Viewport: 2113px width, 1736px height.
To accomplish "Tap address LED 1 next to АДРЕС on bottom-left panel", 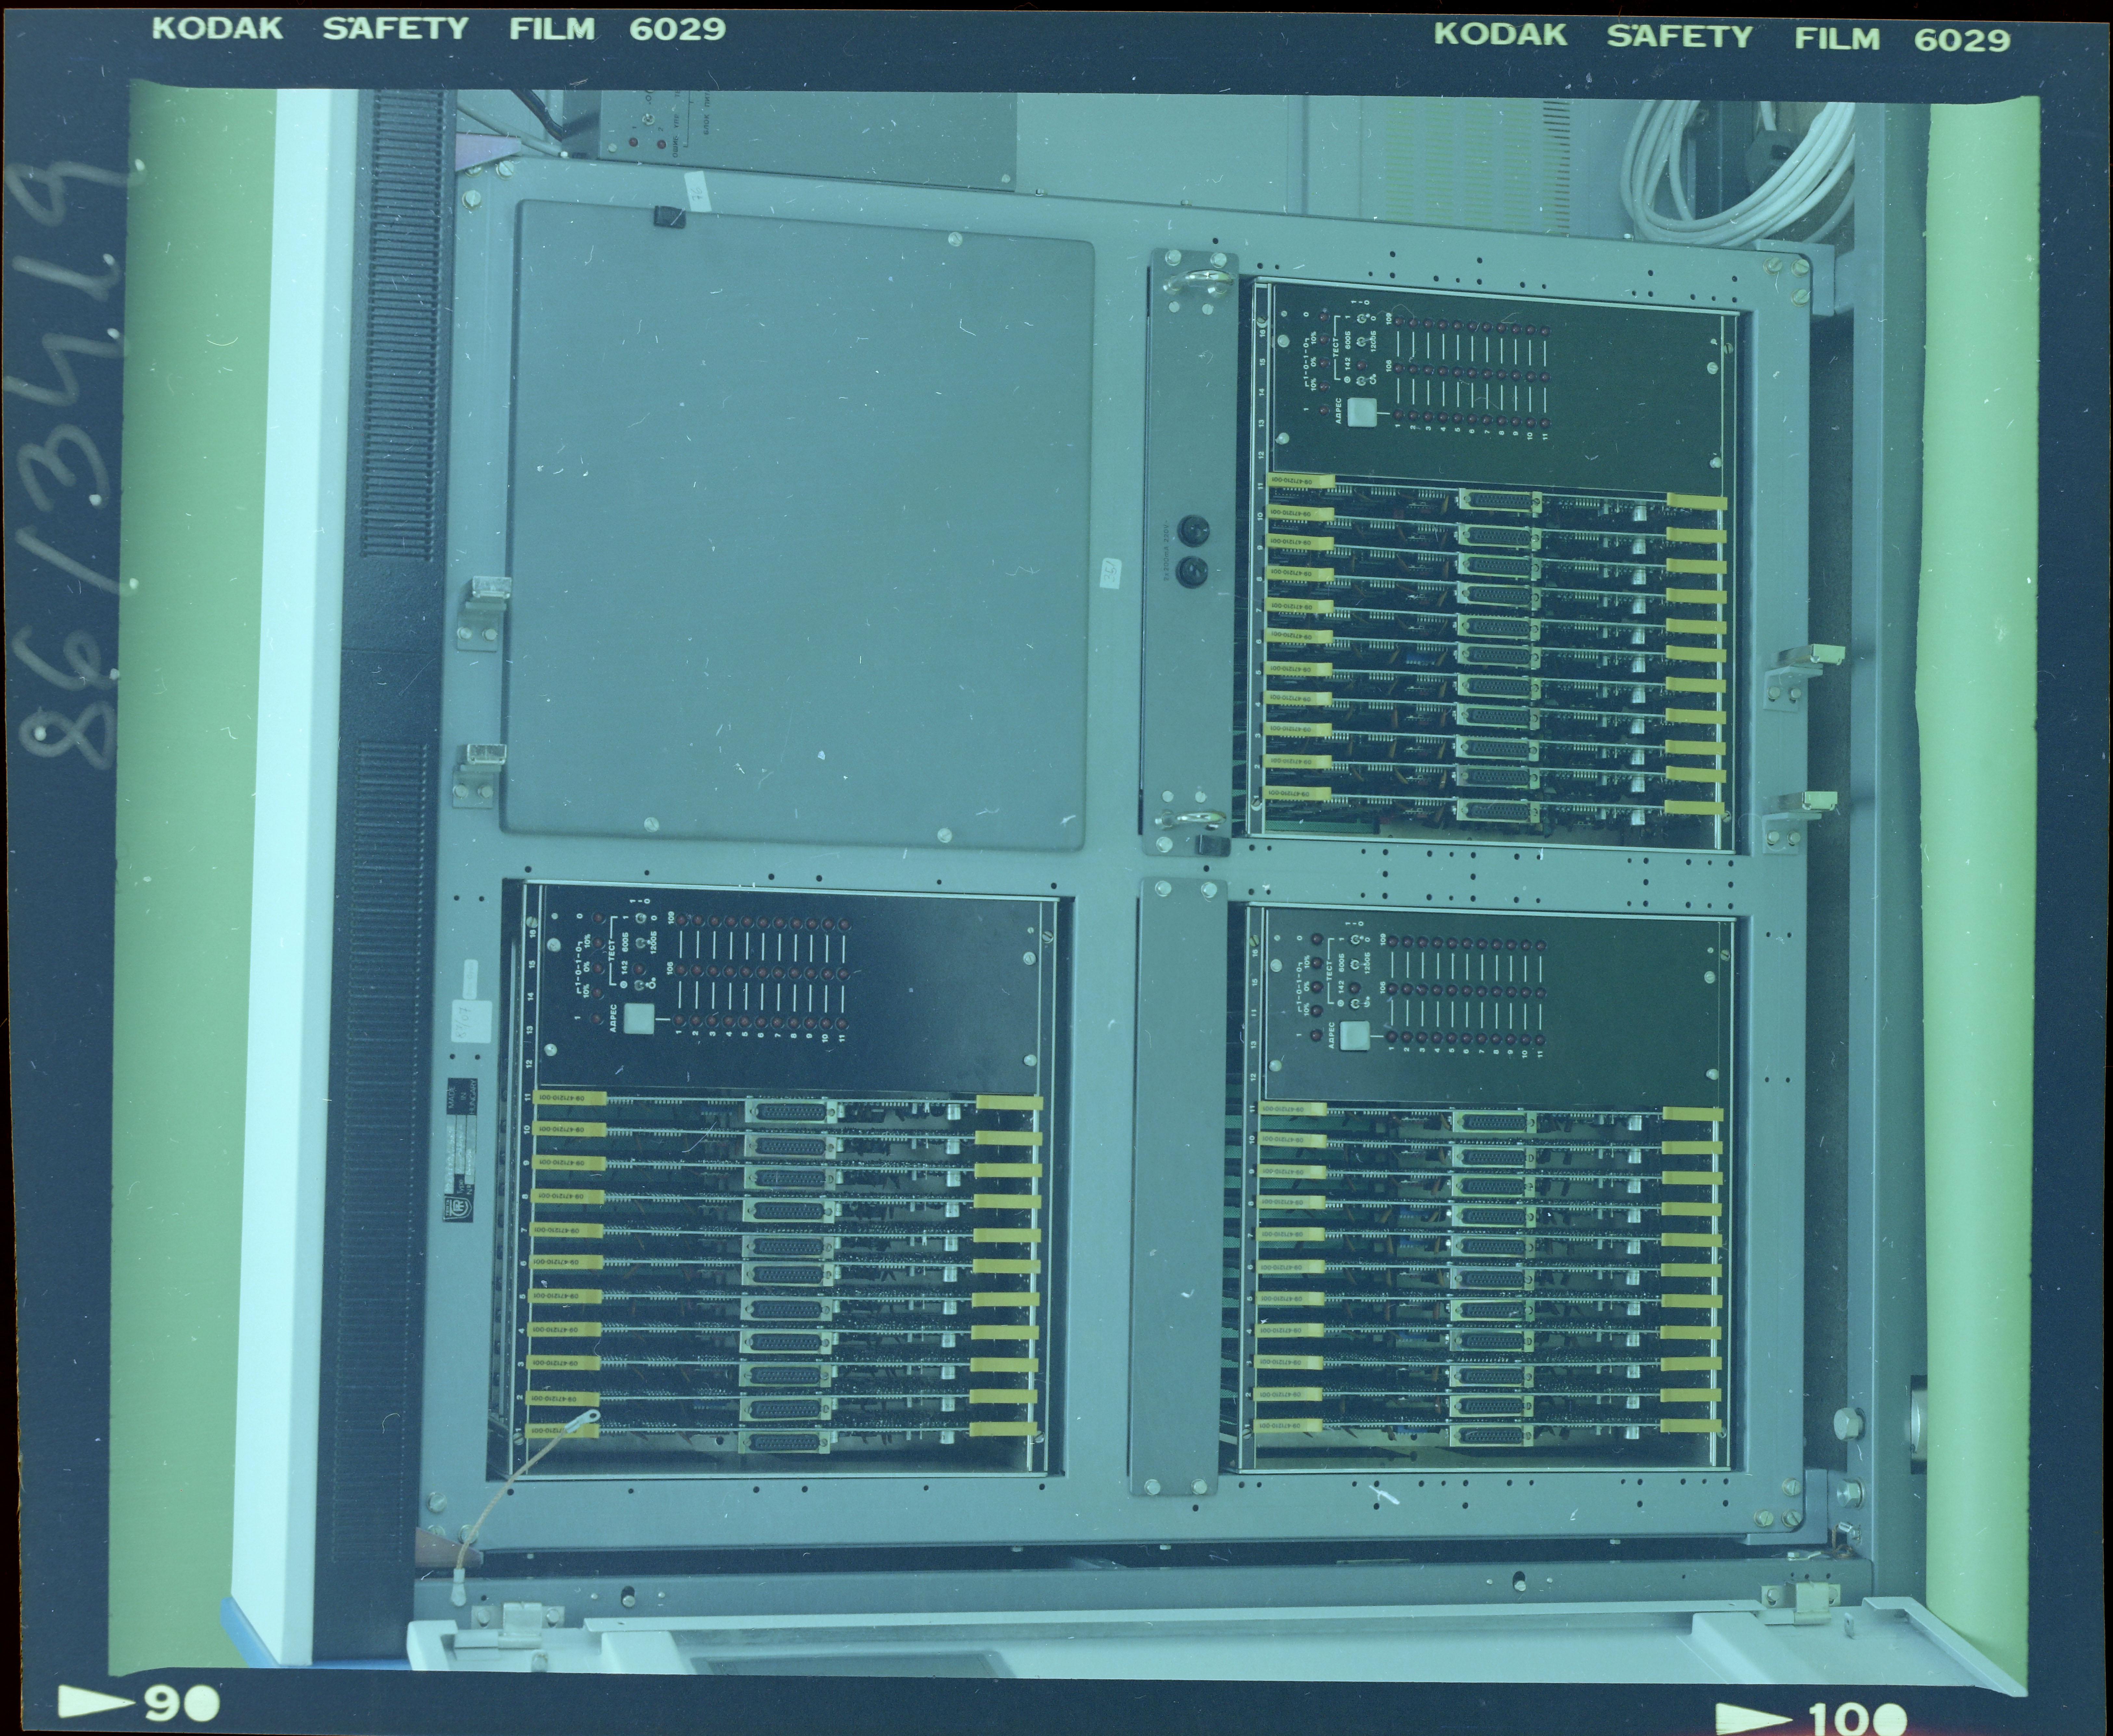I will coord(679,1020).
